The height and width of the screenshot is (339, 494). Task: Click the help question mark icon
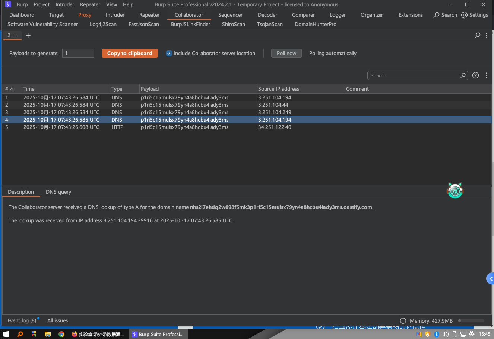[475, 75]
